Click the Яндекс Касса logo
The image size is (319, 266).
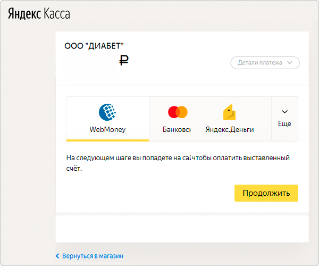coord(39,14)
